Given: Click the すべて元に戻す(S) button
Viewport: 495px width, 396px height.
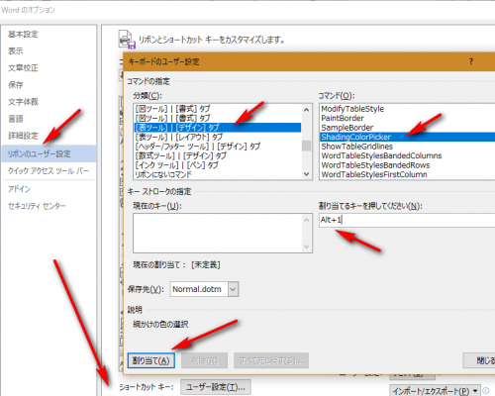Looking at the screenshot, I should point(271,360).
